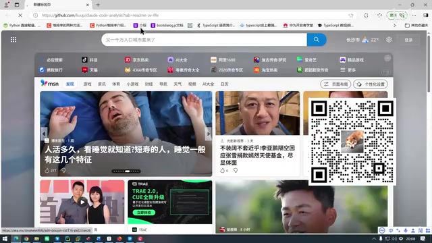Select the 游戏 feed tab
The image size is (432, 243).
pyautogui.click(x=87, y=84)
